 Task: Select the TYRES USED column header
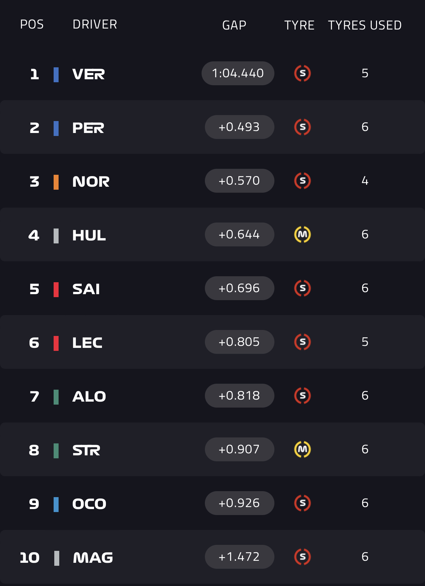[364, 25]
